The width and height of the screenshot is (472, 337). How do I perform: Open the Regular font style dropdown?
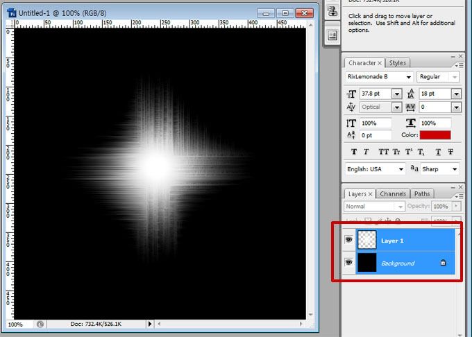(455, 77)
